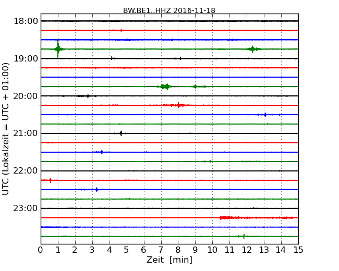Viewport: 339px width, 271px height.
Task: Click the plot title BW.BE1..HHZ 2016-11-18
Action: (169, 10)
